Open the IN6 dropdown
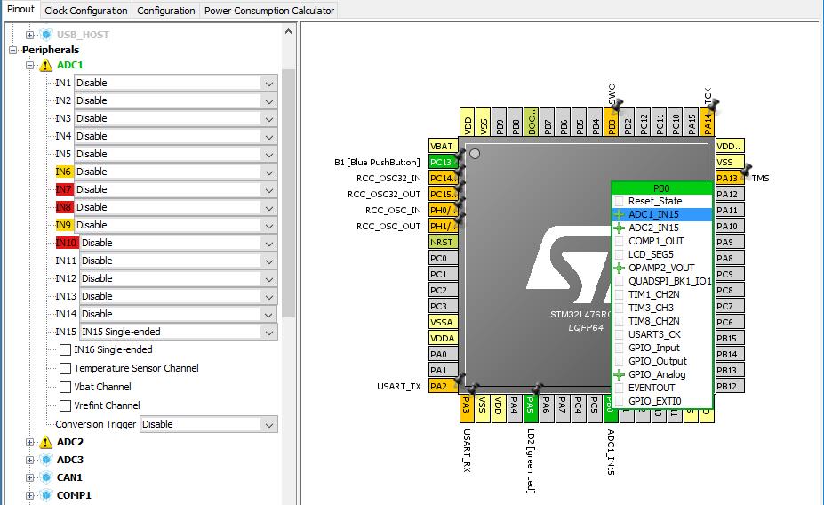Image resolution: width=824 pixels, height=505 pixels. [x=176, y=172]
